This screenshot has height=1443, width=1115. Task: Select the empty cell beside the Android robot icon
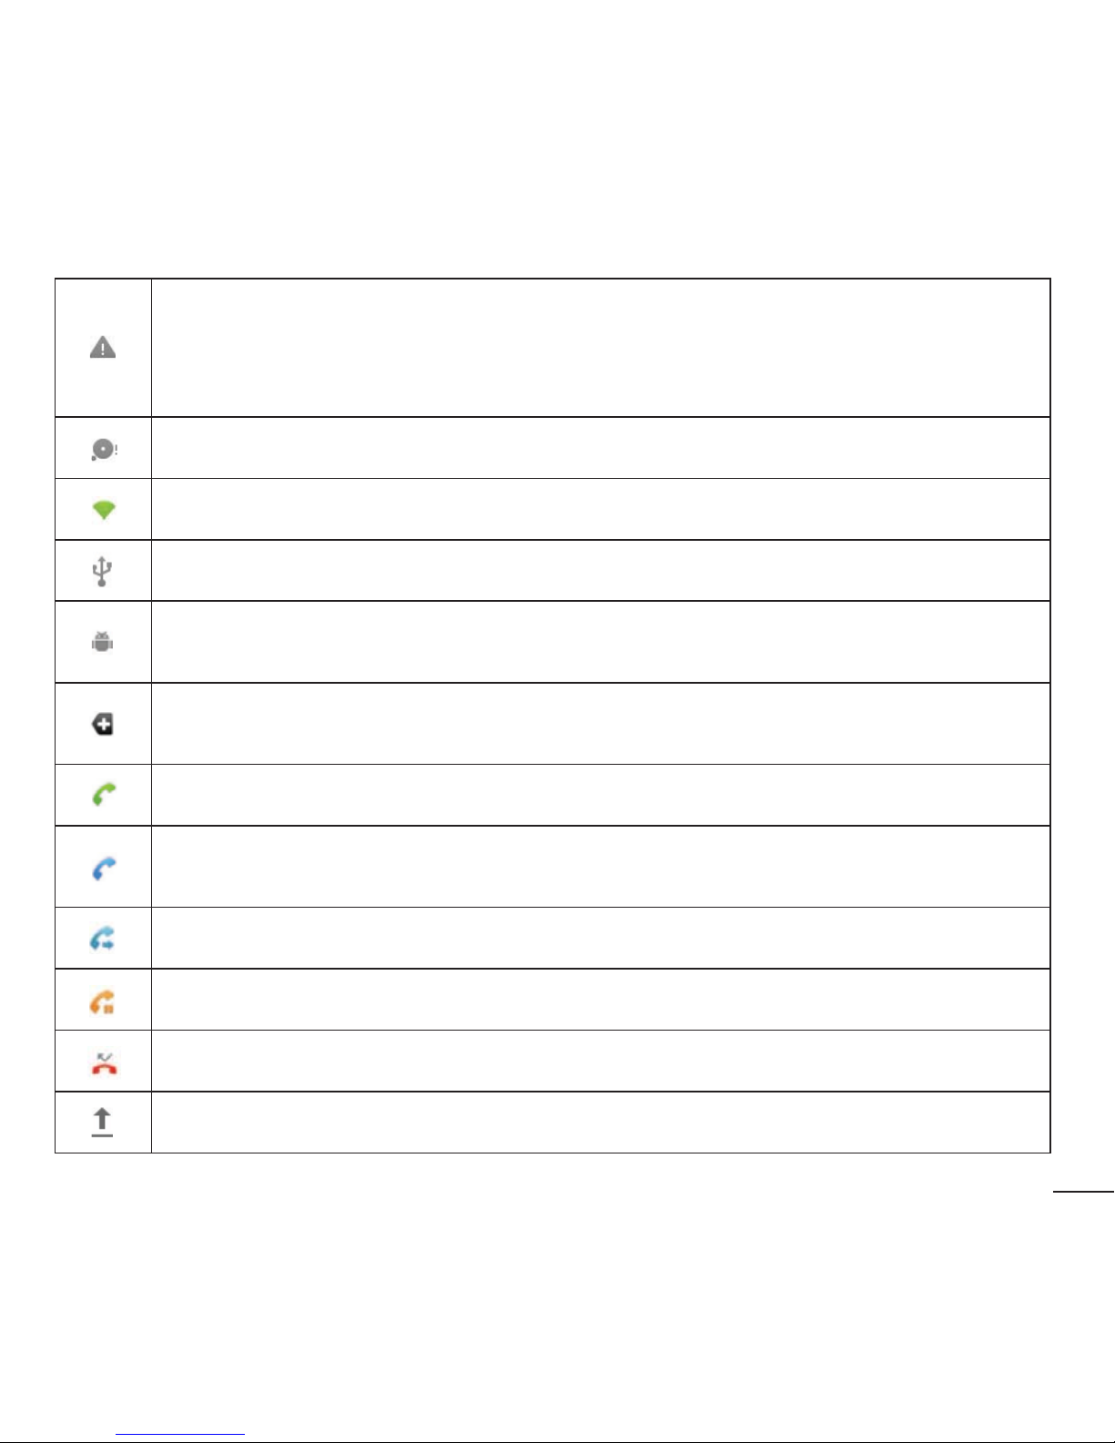[x=601, y=642]
